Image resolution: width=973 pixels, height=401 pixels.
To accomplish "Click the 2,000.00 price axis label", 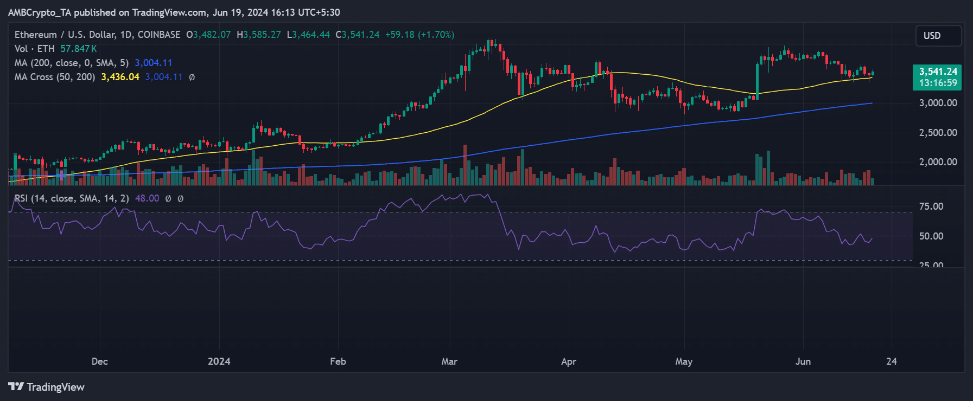I will point(938,162).
